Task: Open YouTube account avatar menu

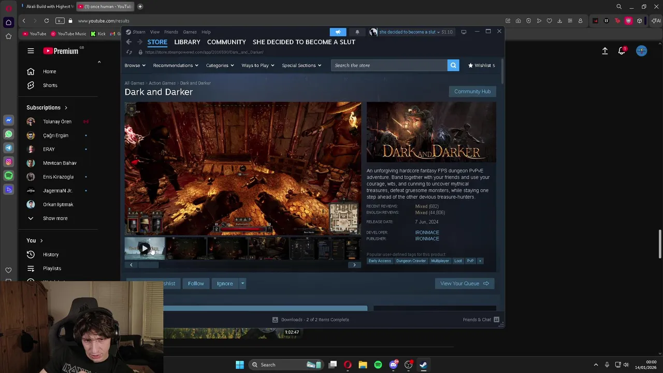Action: pos(641,51)
